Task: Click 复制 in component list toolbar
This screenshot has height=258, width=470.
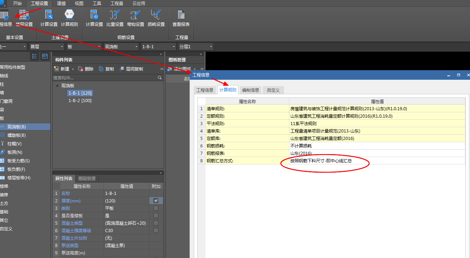Action: (106, 69)
